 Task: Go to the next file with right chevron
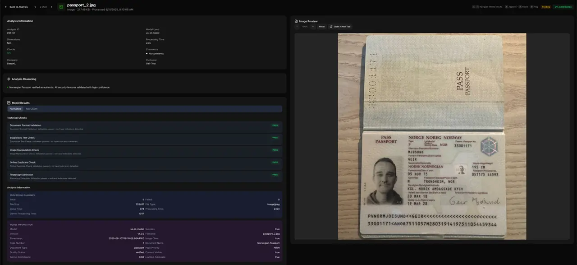(x=51, y=7)
